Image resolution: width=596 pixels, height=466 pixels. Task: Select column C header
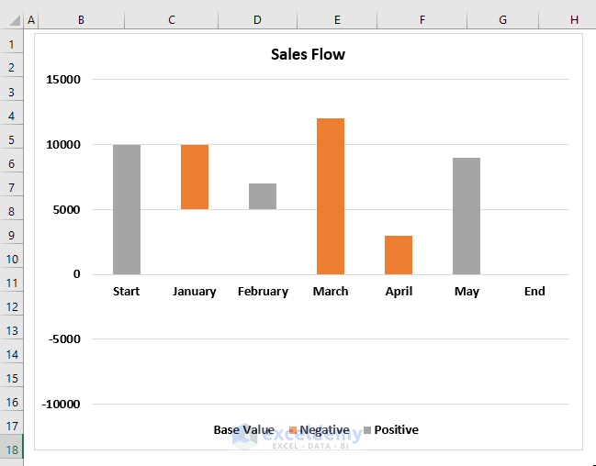point(172,19)
